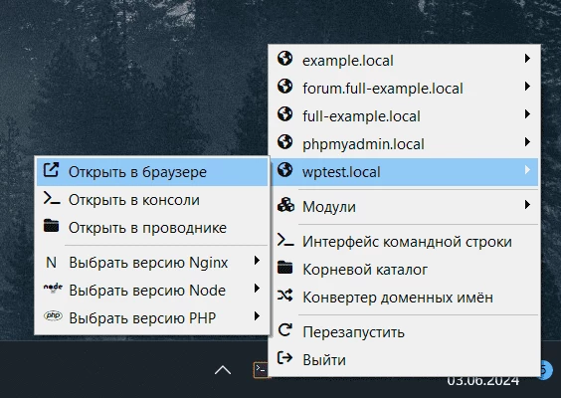Expand Выбрать версию Nginx arrow
The width and height of the screenshot is (561, 398).
tap(257, 261)
